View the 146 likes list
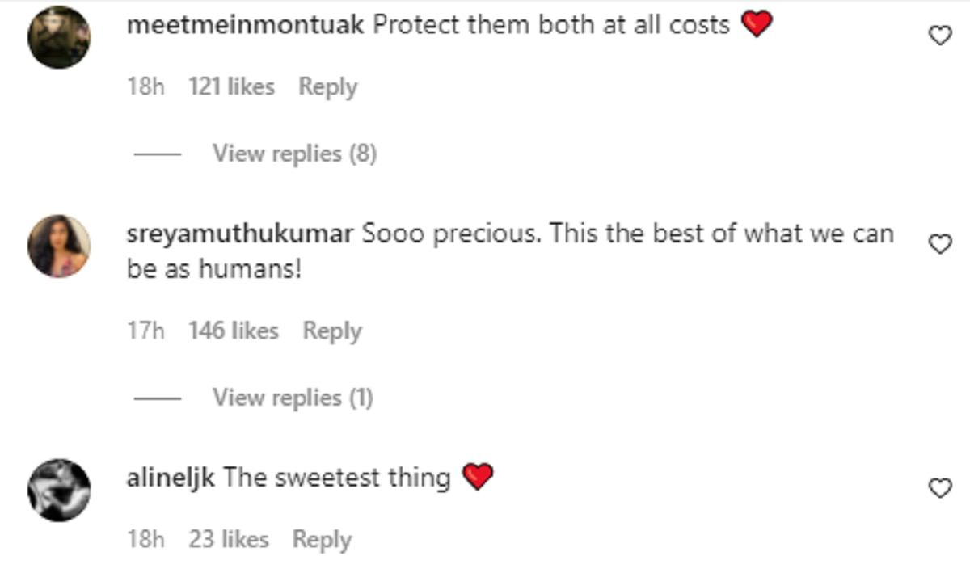This screenshot has width=970, height=573. [233, 331]
